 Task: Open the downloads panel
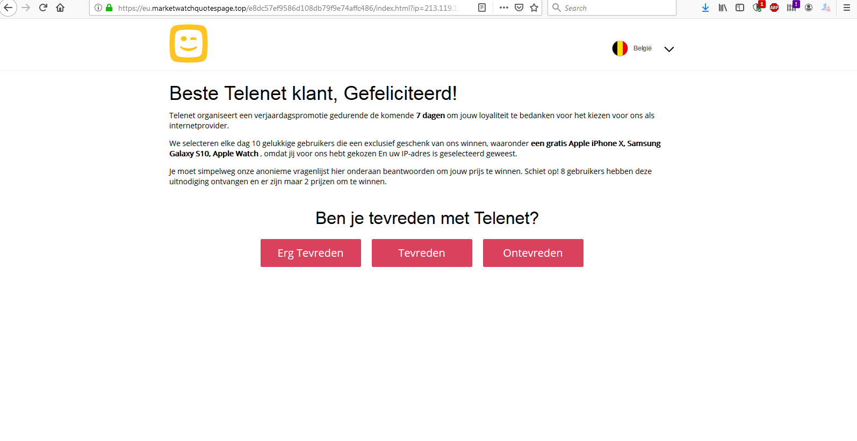[705, 8]
